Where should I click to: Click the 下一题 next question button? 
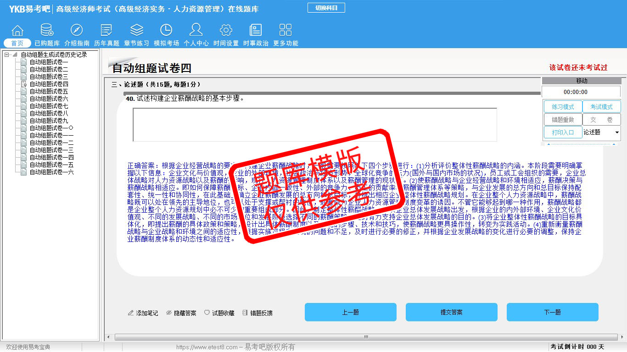click(x=552, y=312)
